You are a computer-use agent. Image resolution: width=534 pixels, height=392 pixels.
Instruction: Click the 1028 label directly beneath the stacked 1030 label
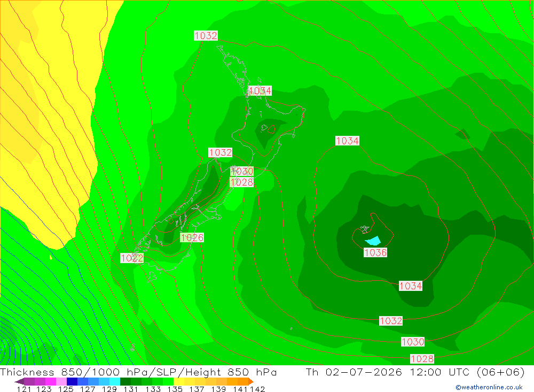242,182
